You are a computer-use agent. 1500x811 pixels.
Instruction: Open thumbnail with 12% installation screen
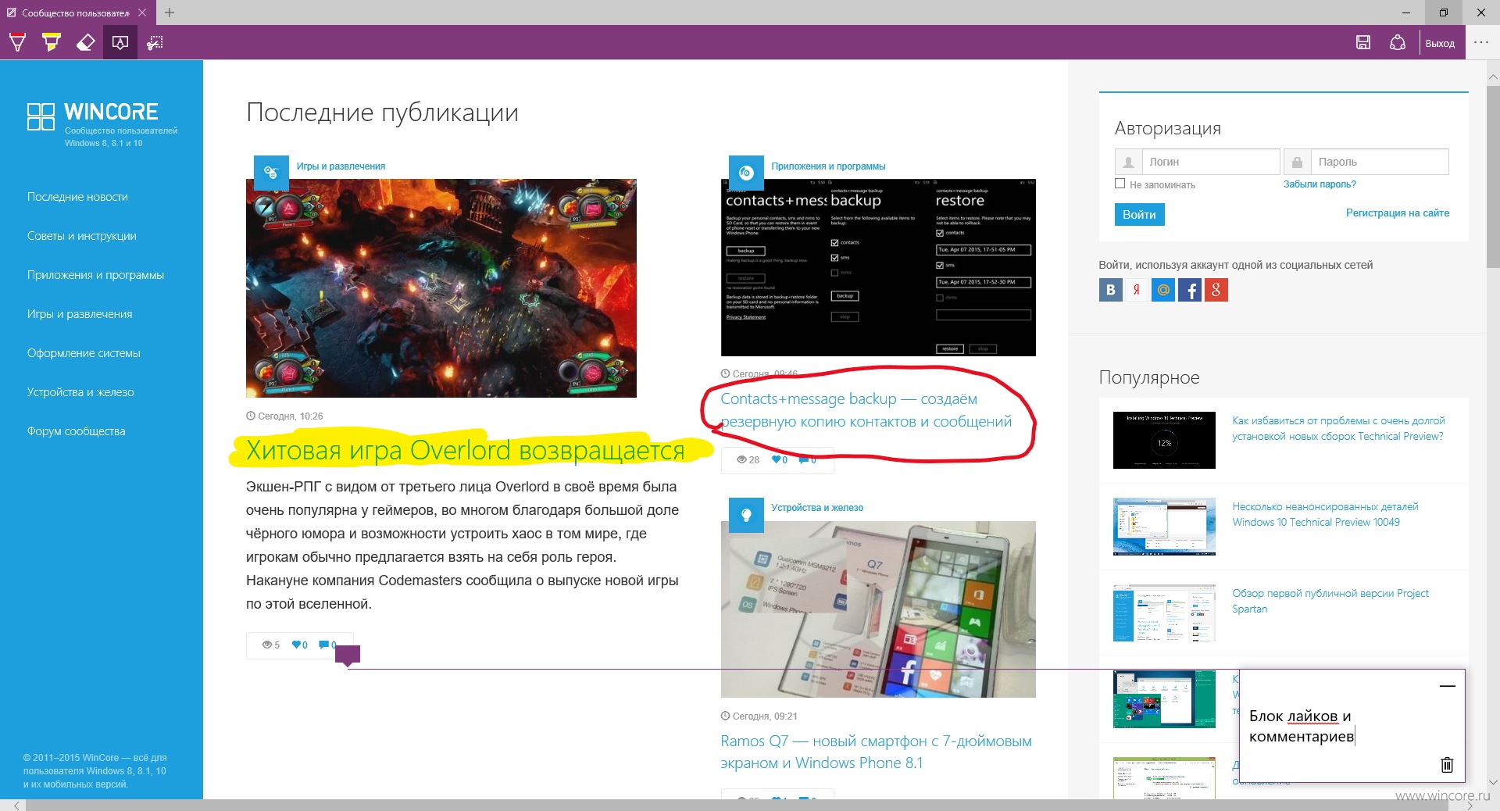[x=1164, y=440]
